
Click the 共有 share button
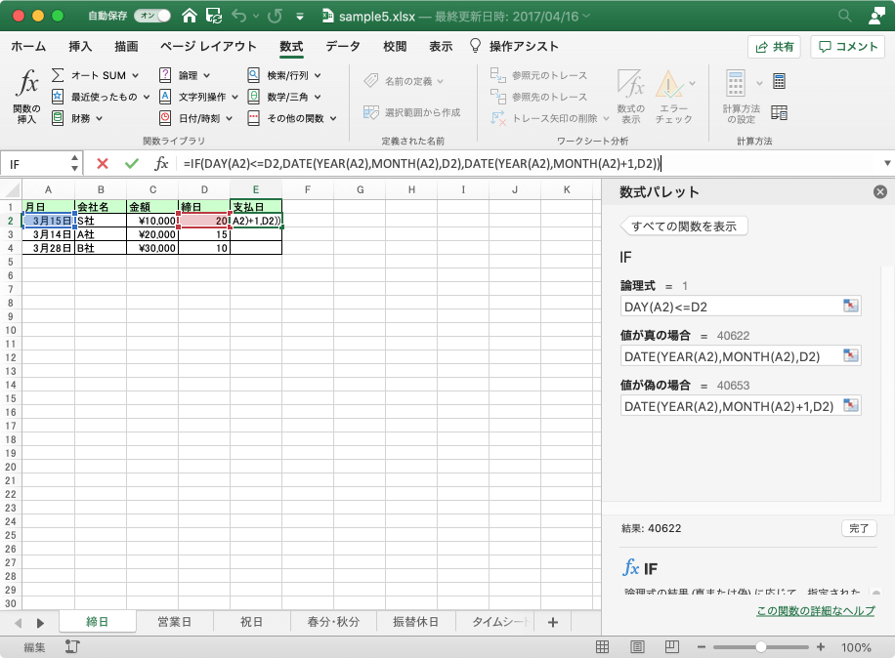tap(775, 47)
